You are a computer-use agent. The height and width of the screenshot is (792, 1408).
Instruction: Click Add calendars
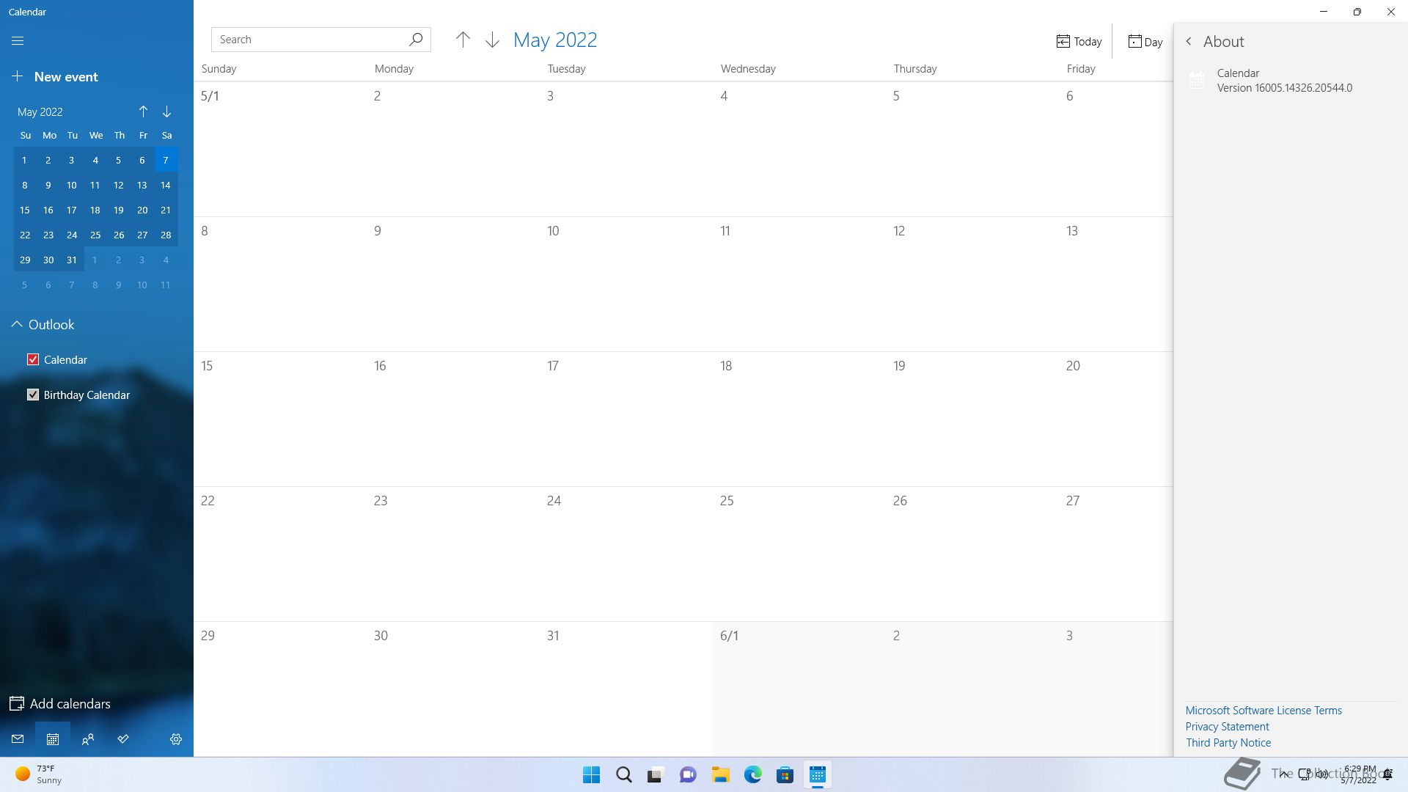pyautogui.click(x=60, y=704)
